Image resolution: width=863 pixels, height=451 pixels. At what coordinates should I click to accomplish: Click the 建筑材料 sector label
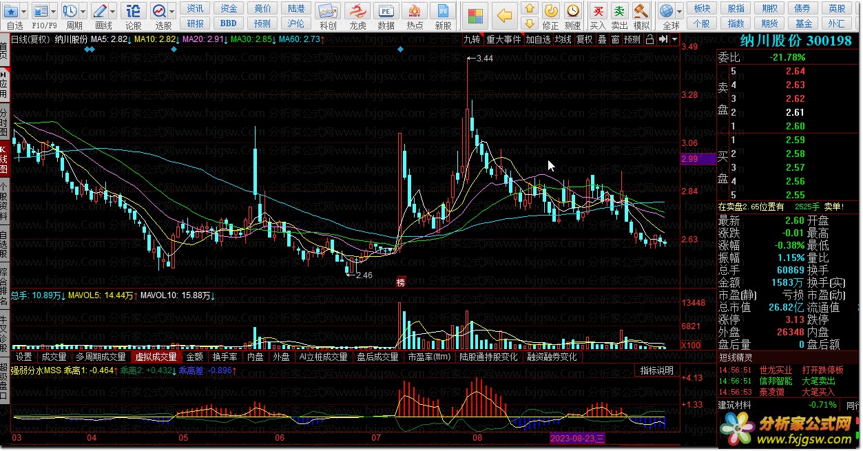[x=735, y=404]
